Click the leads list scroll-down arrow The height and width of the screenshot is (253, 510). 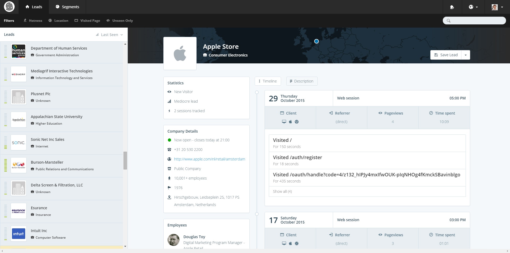[125, 246]
